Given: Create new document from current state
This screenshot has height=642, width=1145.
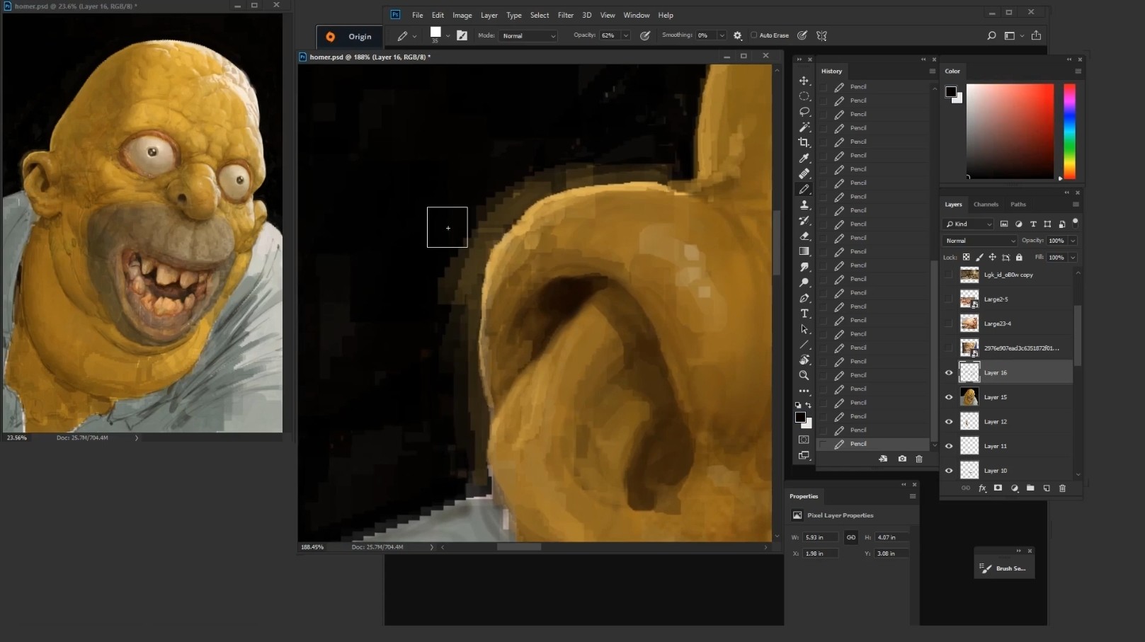Looking at the screenshot, I should coord(883,459).
